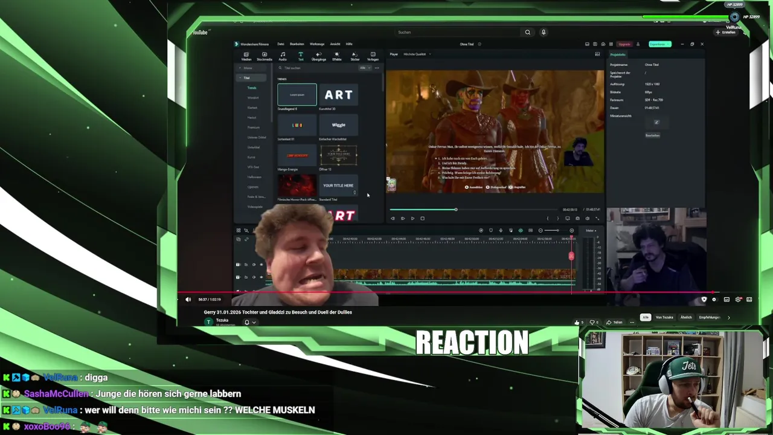Click the Teilen share button on YouTube
773x435 pixels.
615,322
